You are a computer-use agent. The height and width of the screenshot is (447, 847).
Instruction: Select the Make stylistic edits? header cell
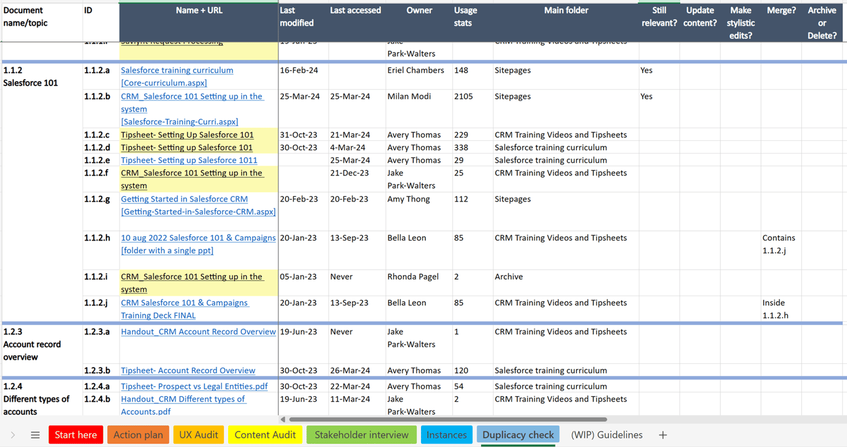tap(741, 22)
